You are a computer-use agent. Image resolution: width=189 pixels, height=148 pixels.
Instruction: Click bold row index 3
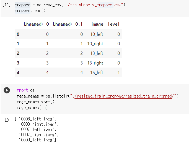(18, 63)
